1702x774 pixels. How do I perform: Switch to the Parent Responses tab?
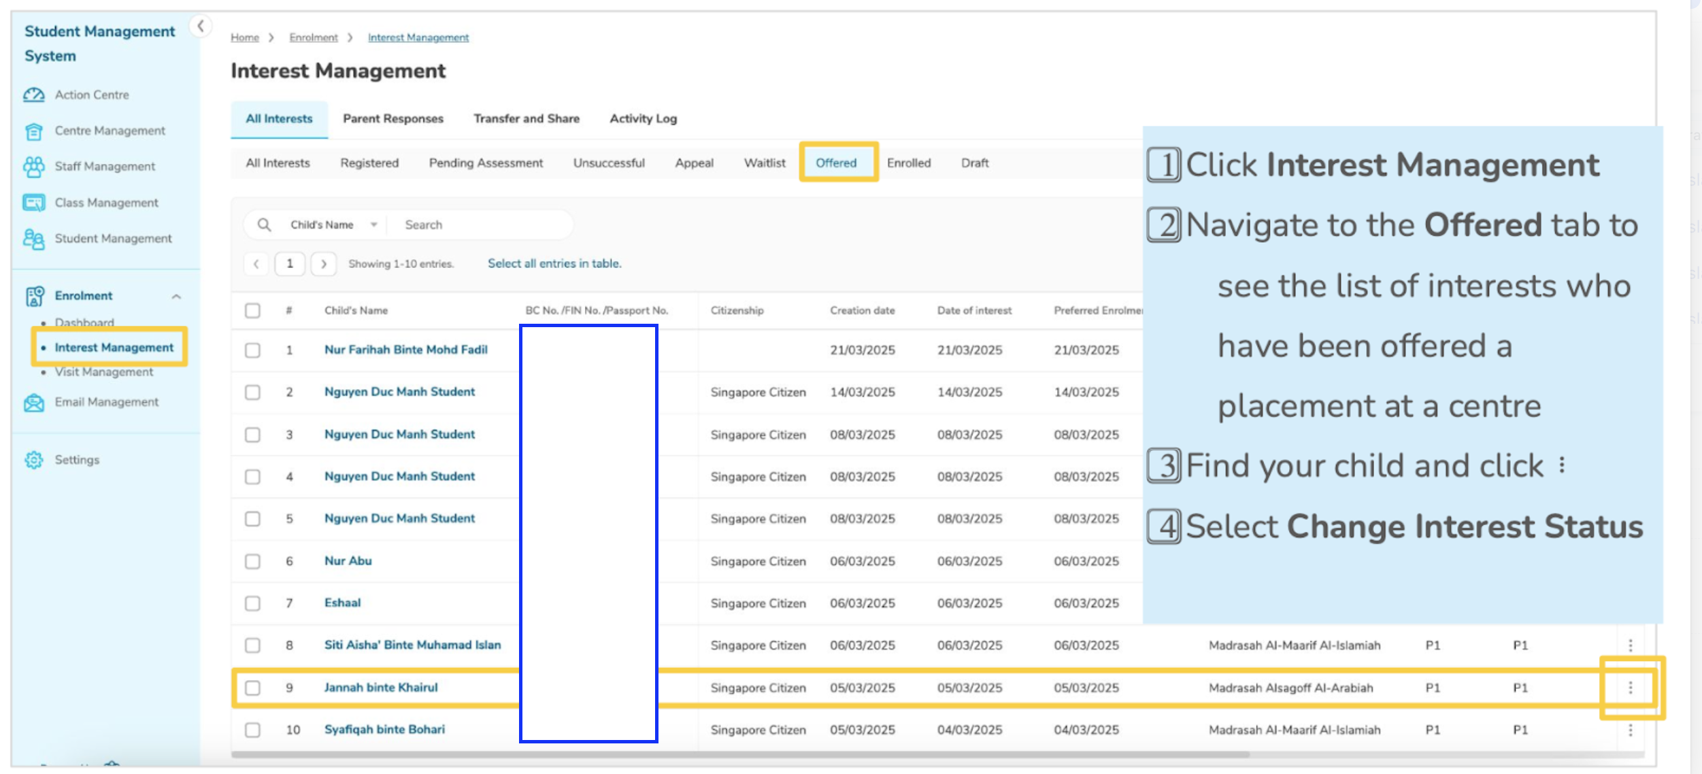click(x=393, y=119)
